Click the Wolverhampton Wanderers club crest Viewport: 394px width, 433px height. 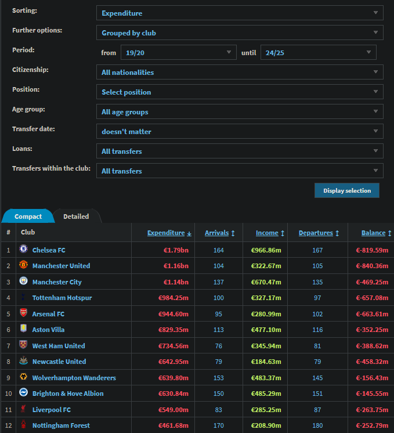pos(23,376)
